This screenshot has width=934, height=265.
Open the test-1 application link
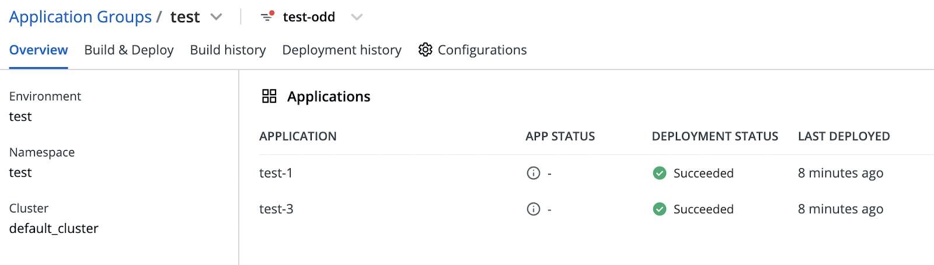[276, 173]
